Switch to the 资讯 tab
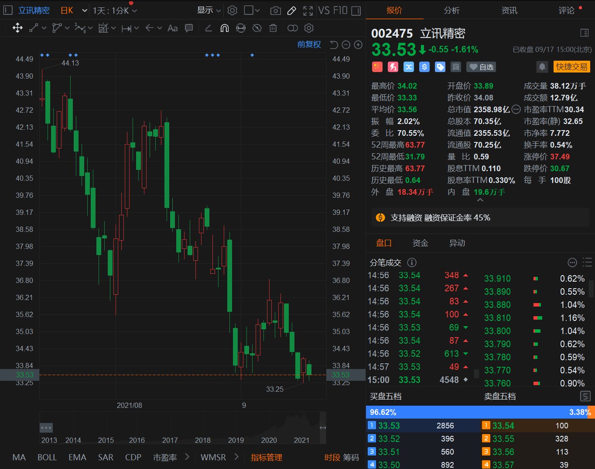This screenshot has width=595, height=469. [x=510, y=10]
